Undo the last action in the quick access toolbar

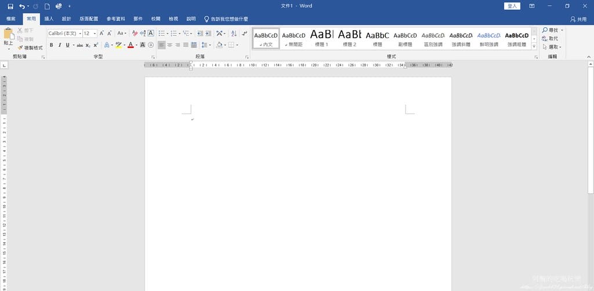tap(21, 6)
